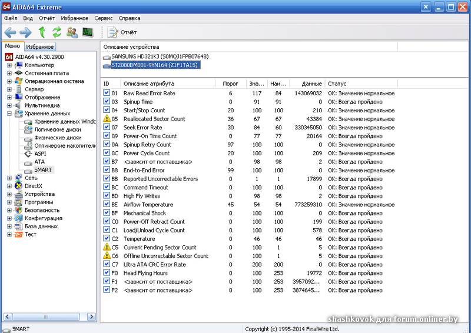Expand the Устройства tree node
The image size is (471, 333).
pos(9,194)
